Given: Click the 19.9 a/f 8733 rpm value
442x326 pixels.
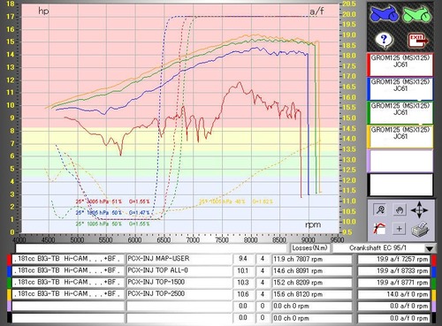Looking at the screenshot, I should (x=394, y=271).
